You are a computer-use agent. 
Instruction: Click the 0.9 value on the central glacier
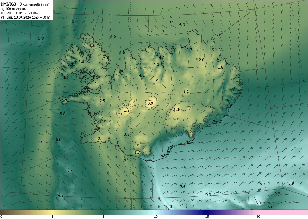click(x=150, y=103)
